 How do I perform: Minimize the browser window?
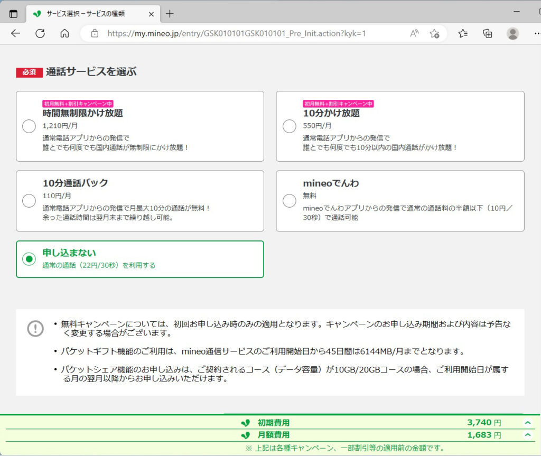[x=517, y=12]
